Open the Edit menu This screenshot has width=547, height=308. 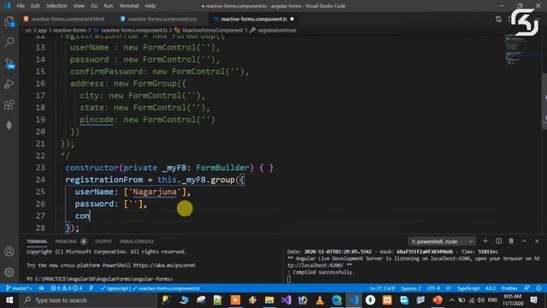[x=35, y=6]
